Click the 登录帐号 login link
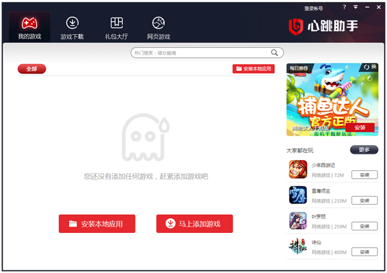The width and height of the screenshot is (387, 273). [313, 8]
